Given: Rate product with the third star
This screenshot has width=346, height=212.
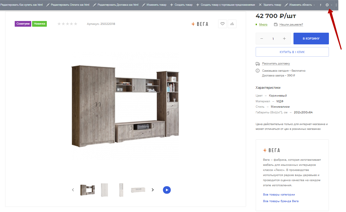Looking at the screenshot, I should [x=67, y=24].
